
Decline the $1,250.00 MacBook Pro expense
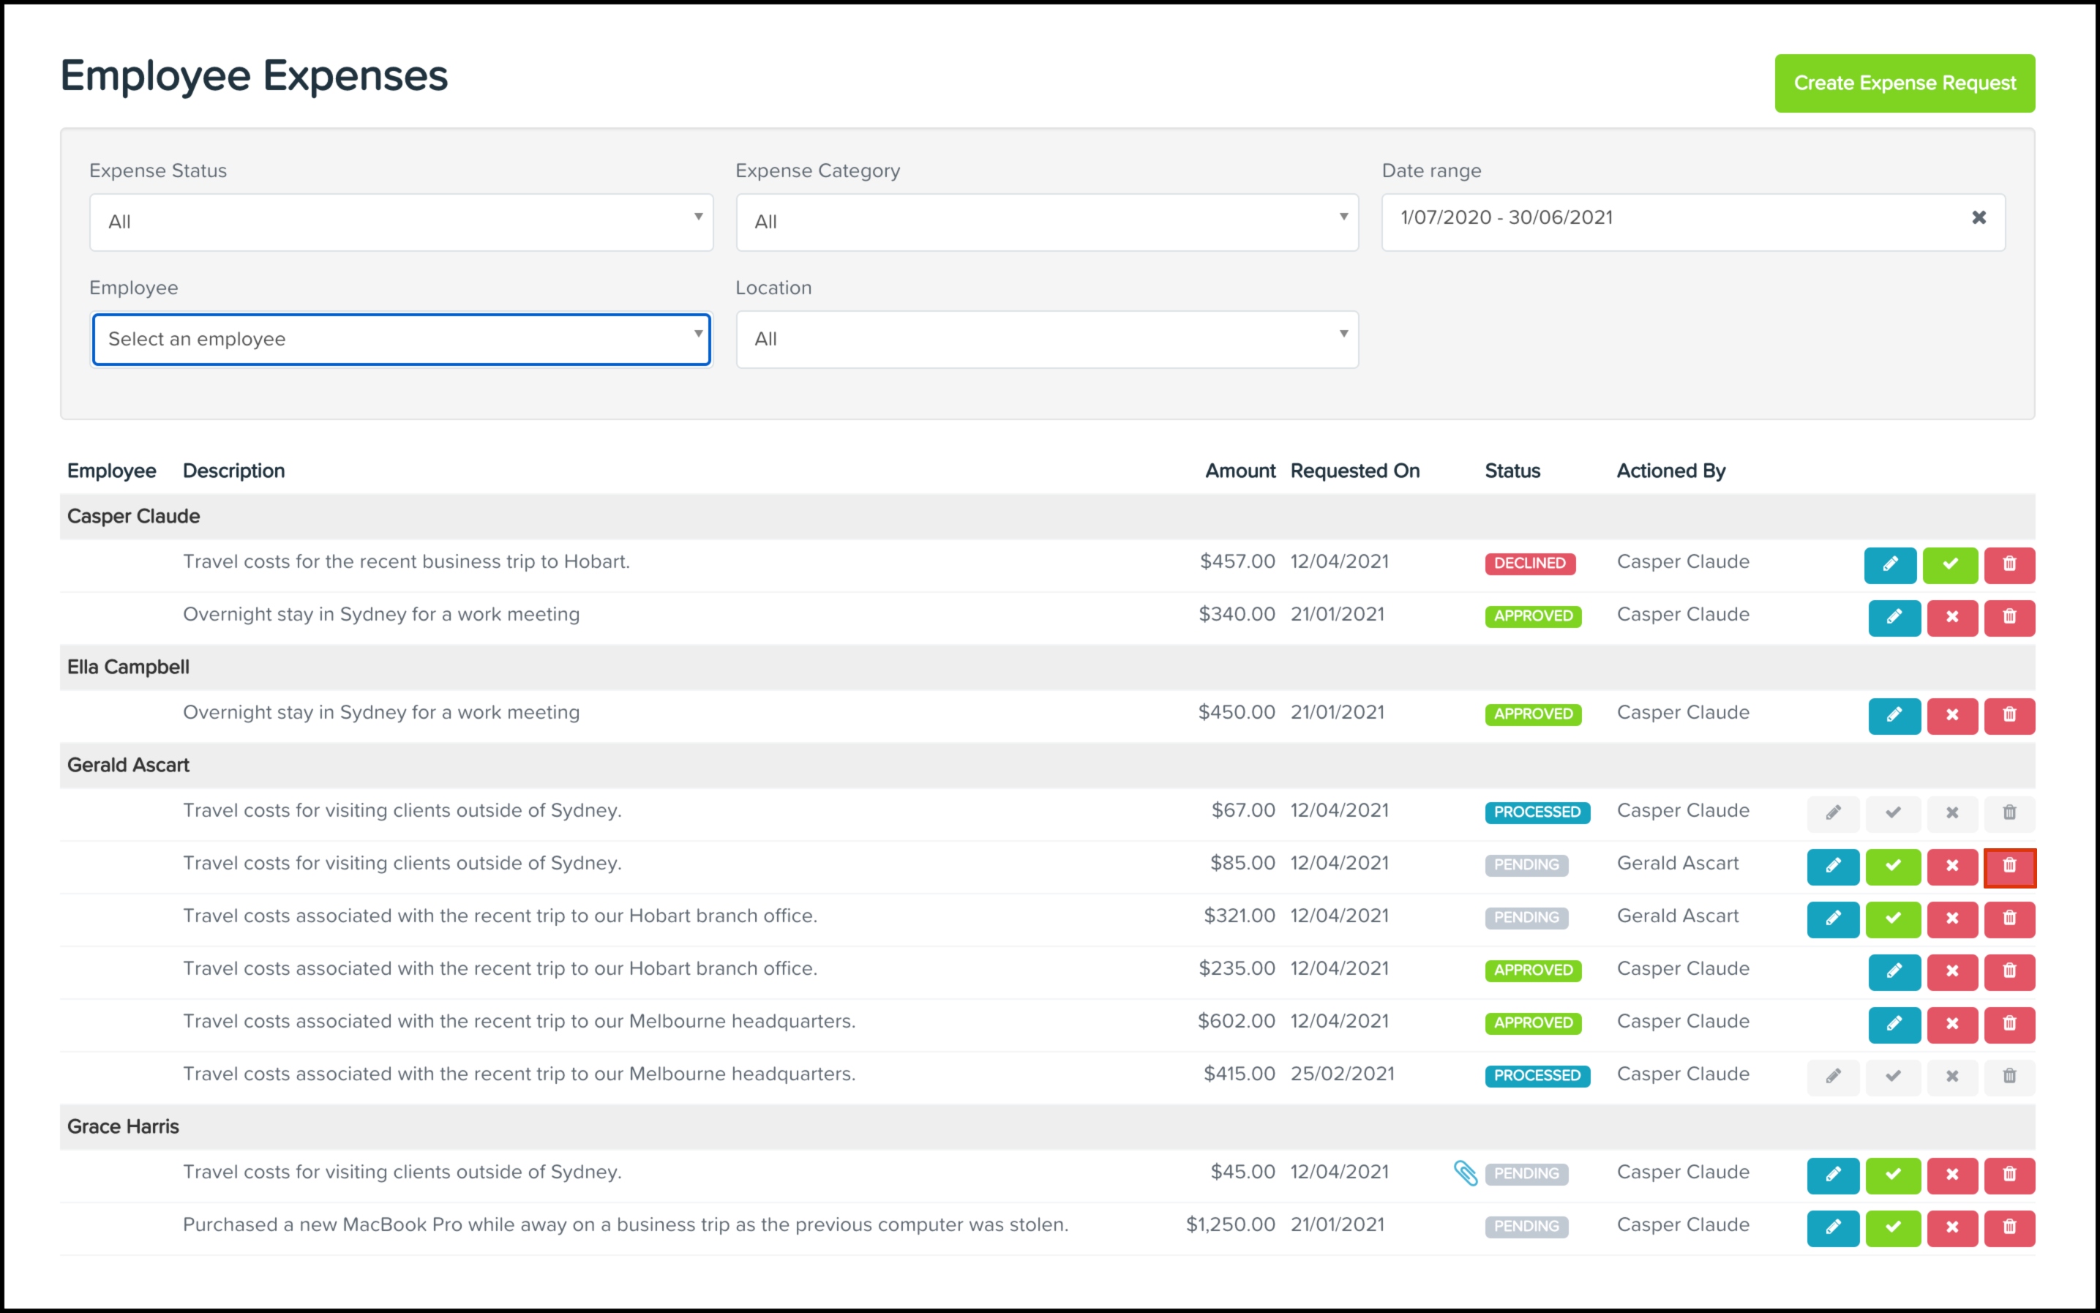tap(1951, 1227)
